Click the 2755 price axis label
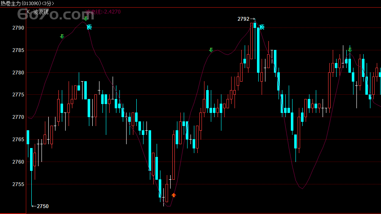 coord(18,184)
